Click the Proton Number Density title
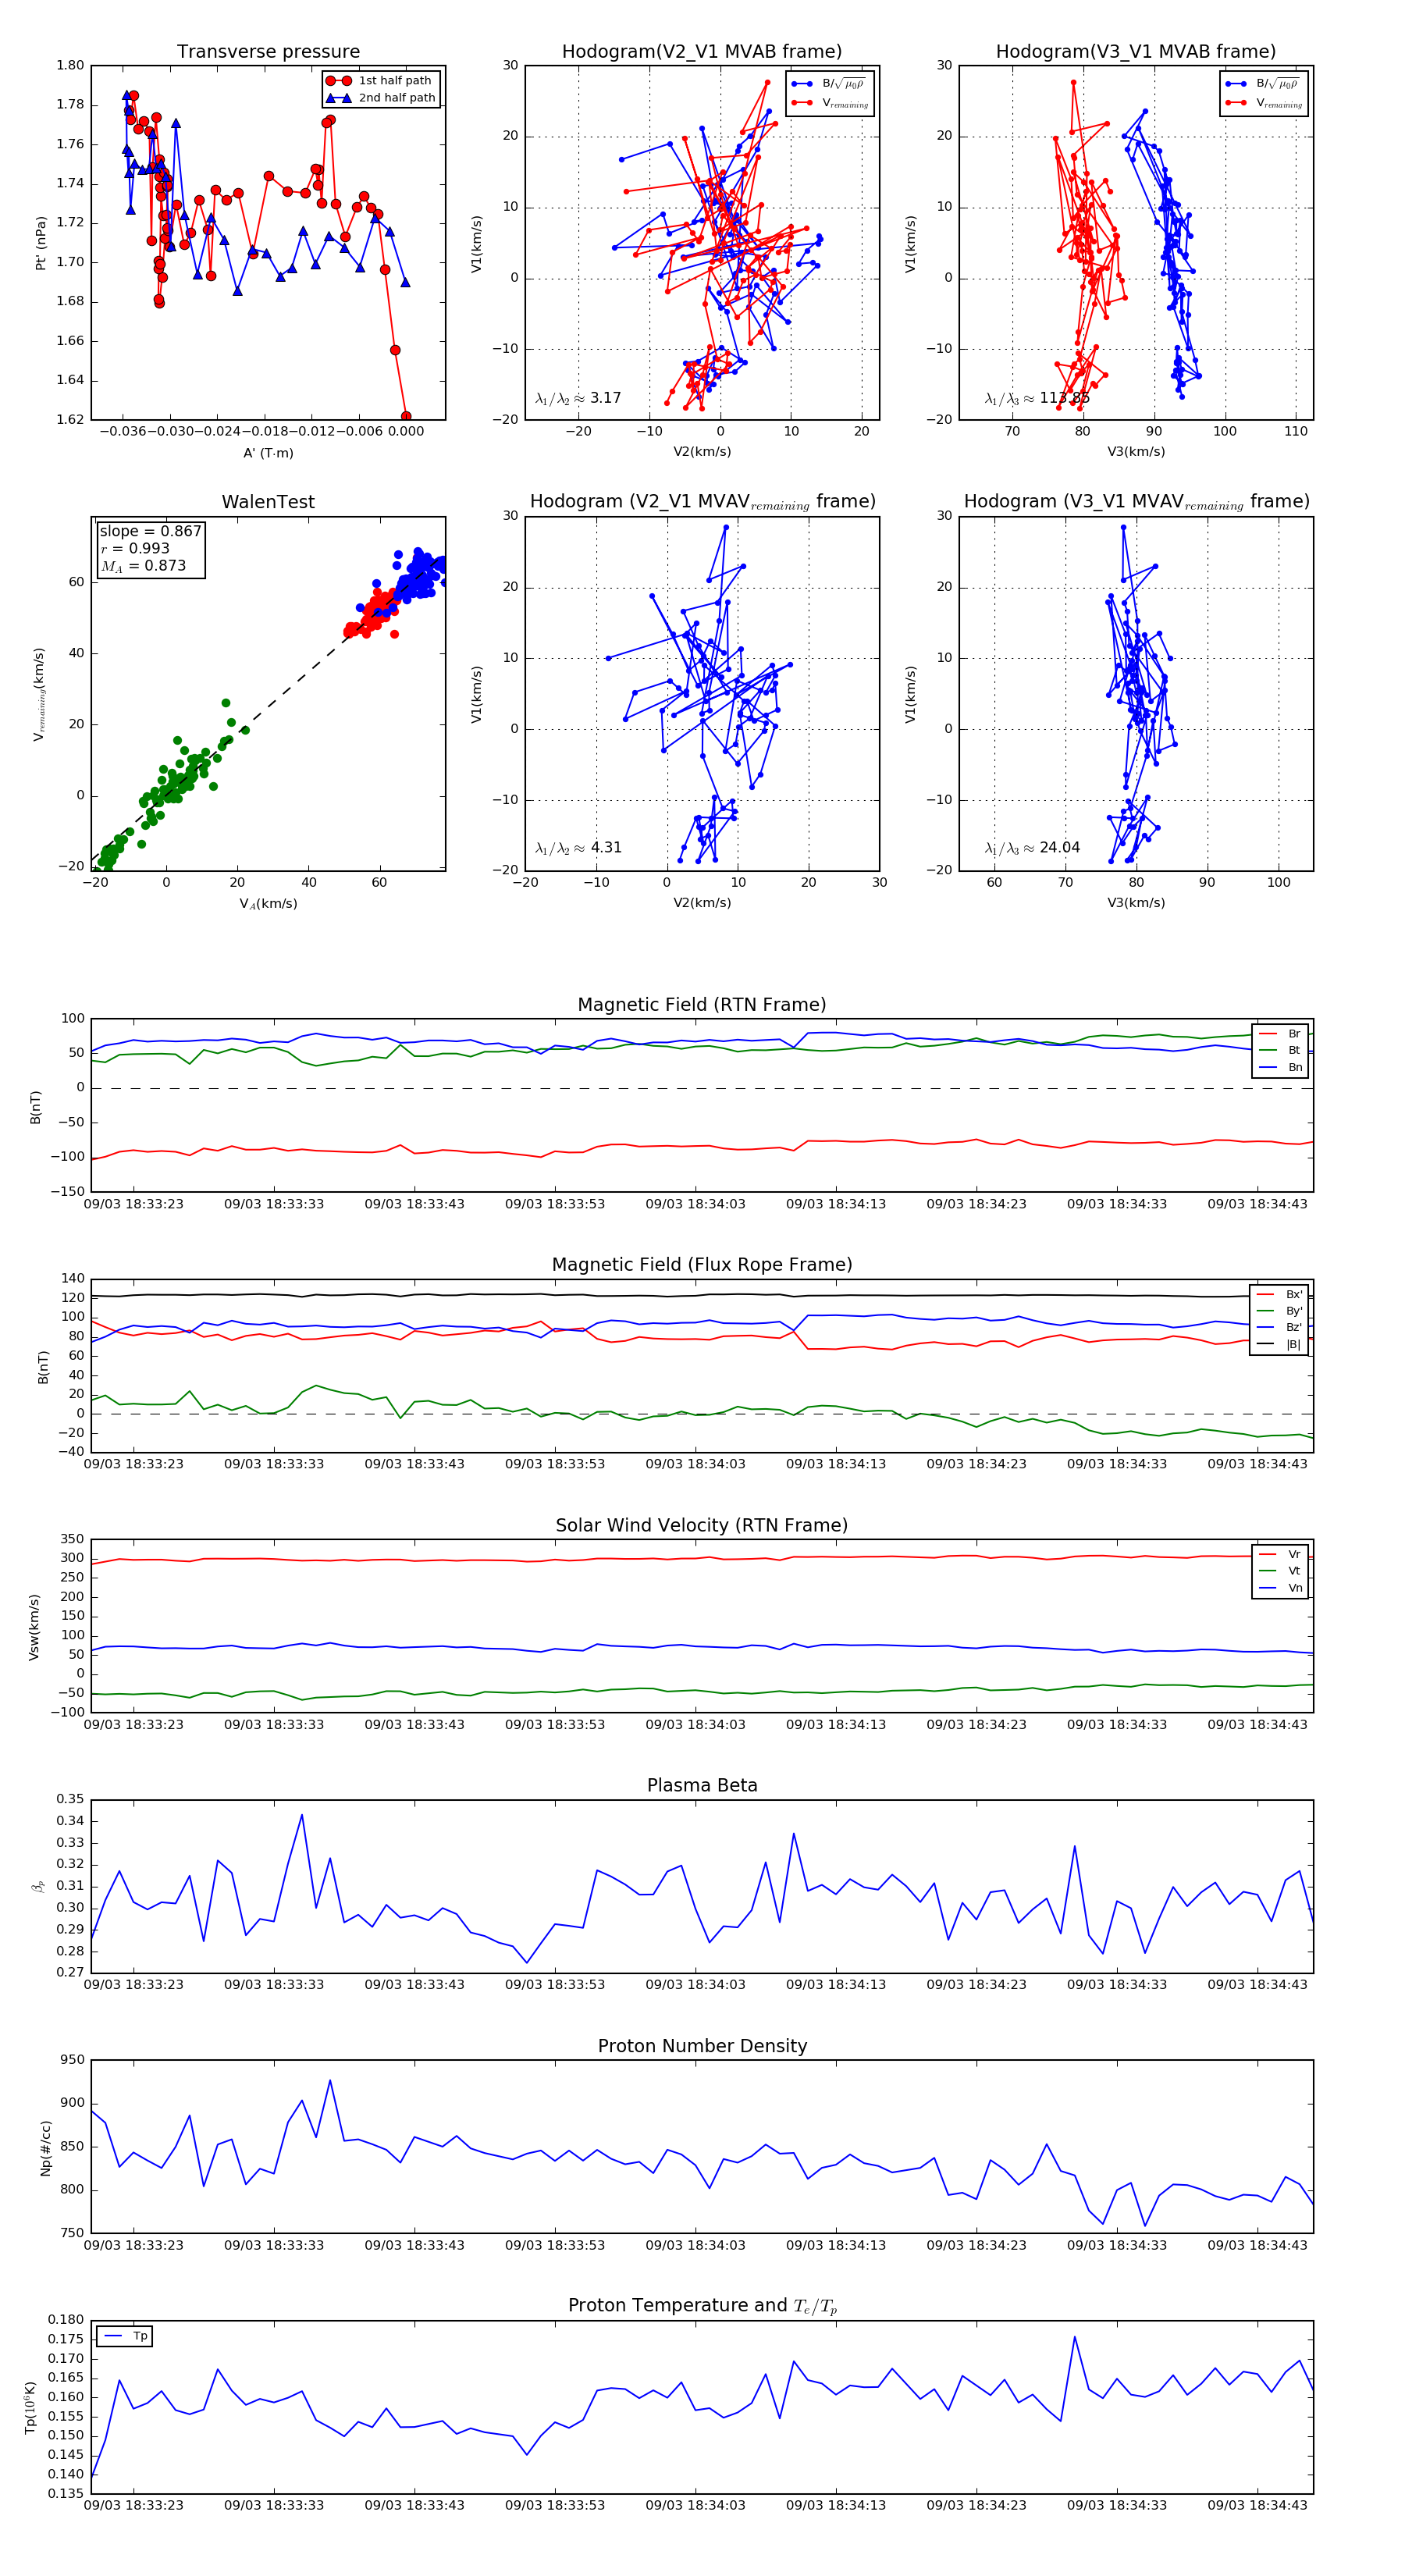 tap(702, 2046)
